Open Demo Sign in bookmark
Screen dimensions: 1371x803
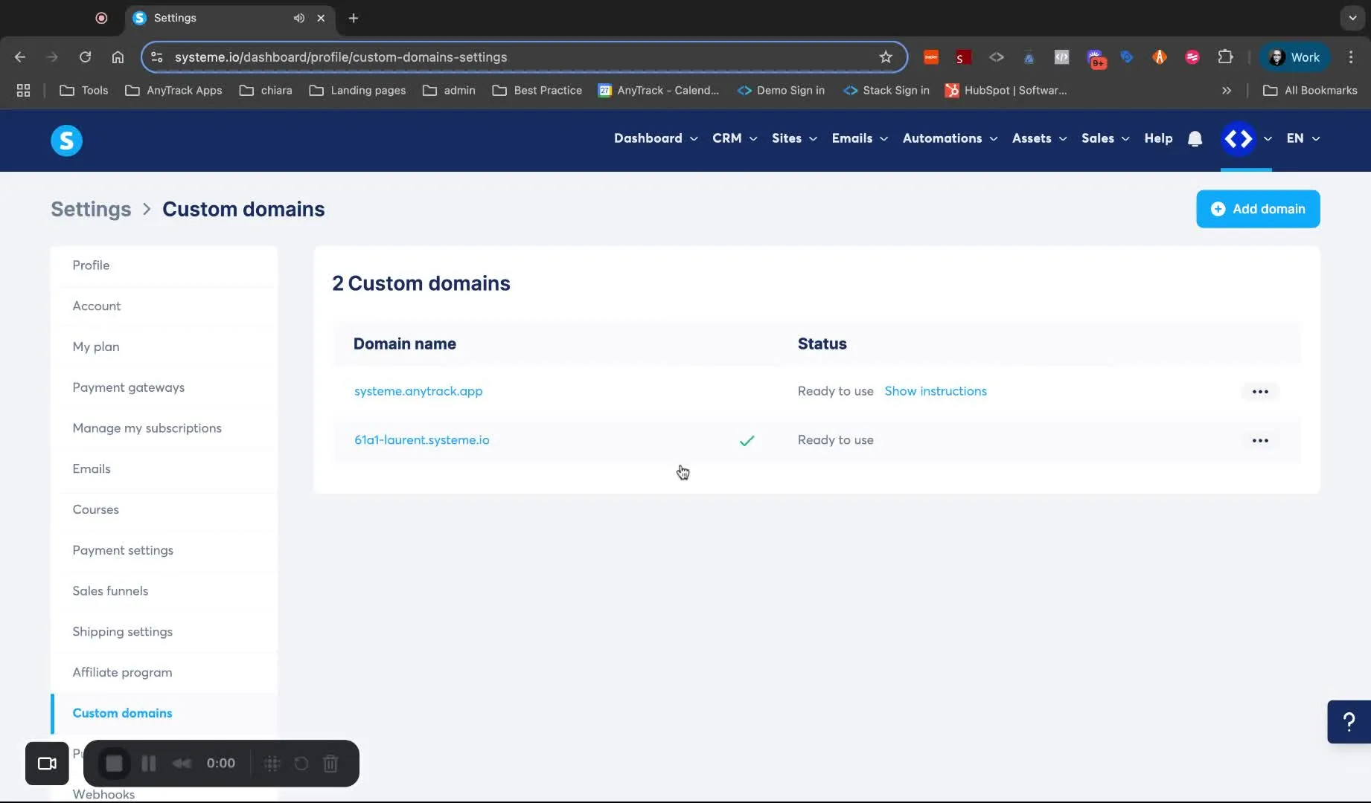[x=781, y=90]
